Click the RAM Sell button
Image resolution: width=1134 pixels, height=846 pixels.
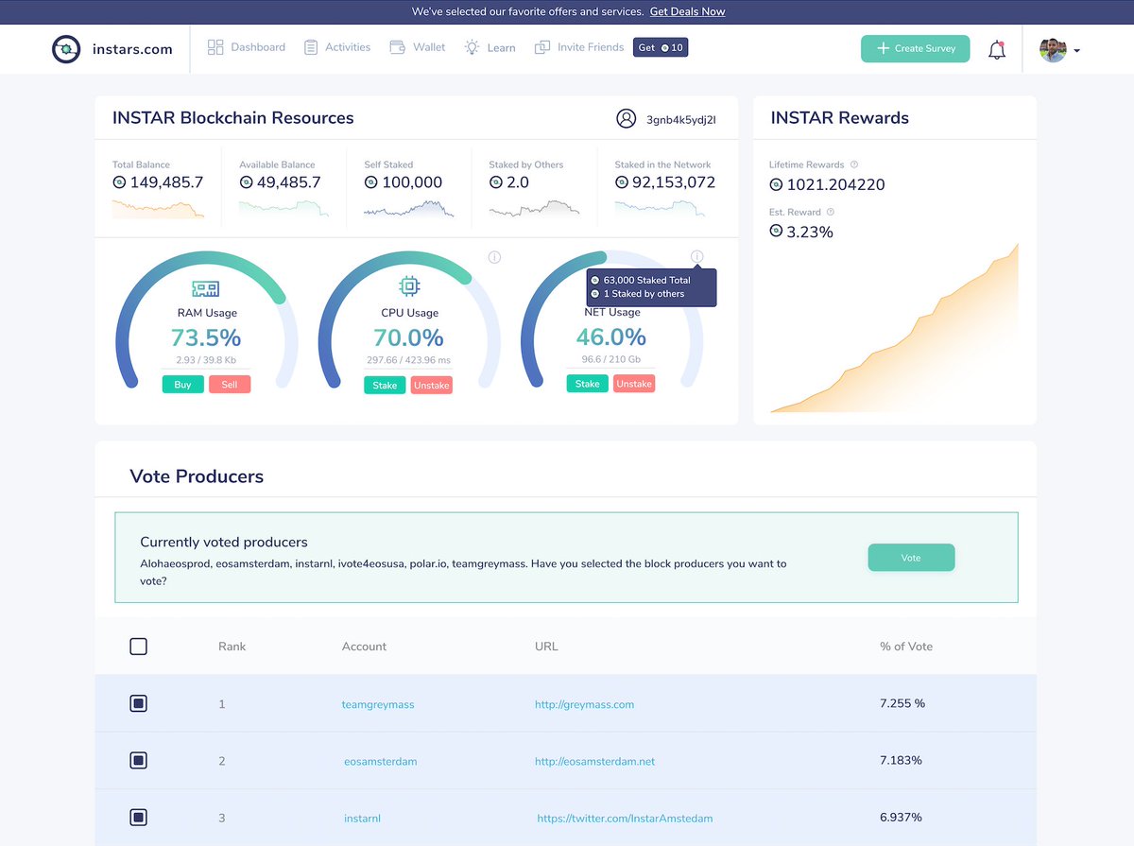[x=230, y=385]
